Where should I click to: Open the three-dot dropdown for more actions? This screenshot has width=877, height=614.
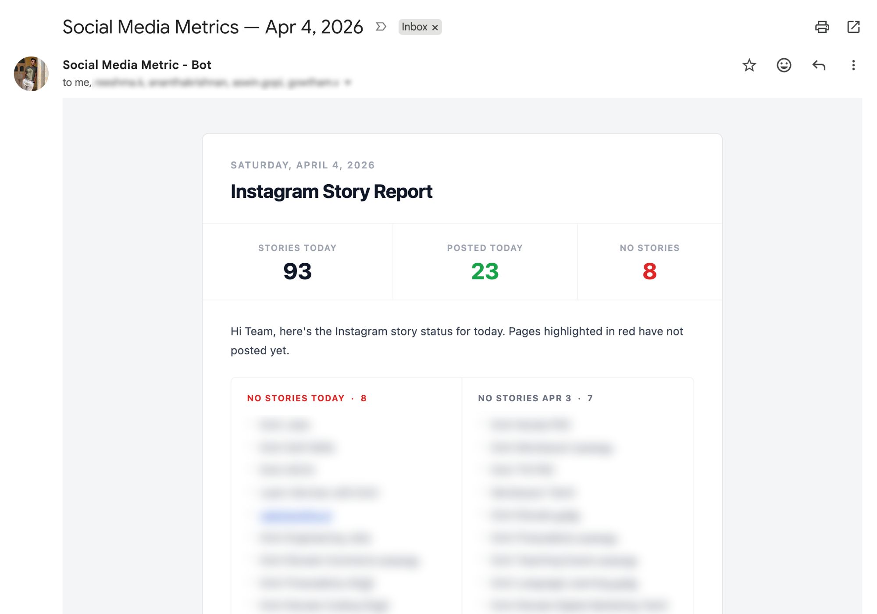click(x=853, y=65)
